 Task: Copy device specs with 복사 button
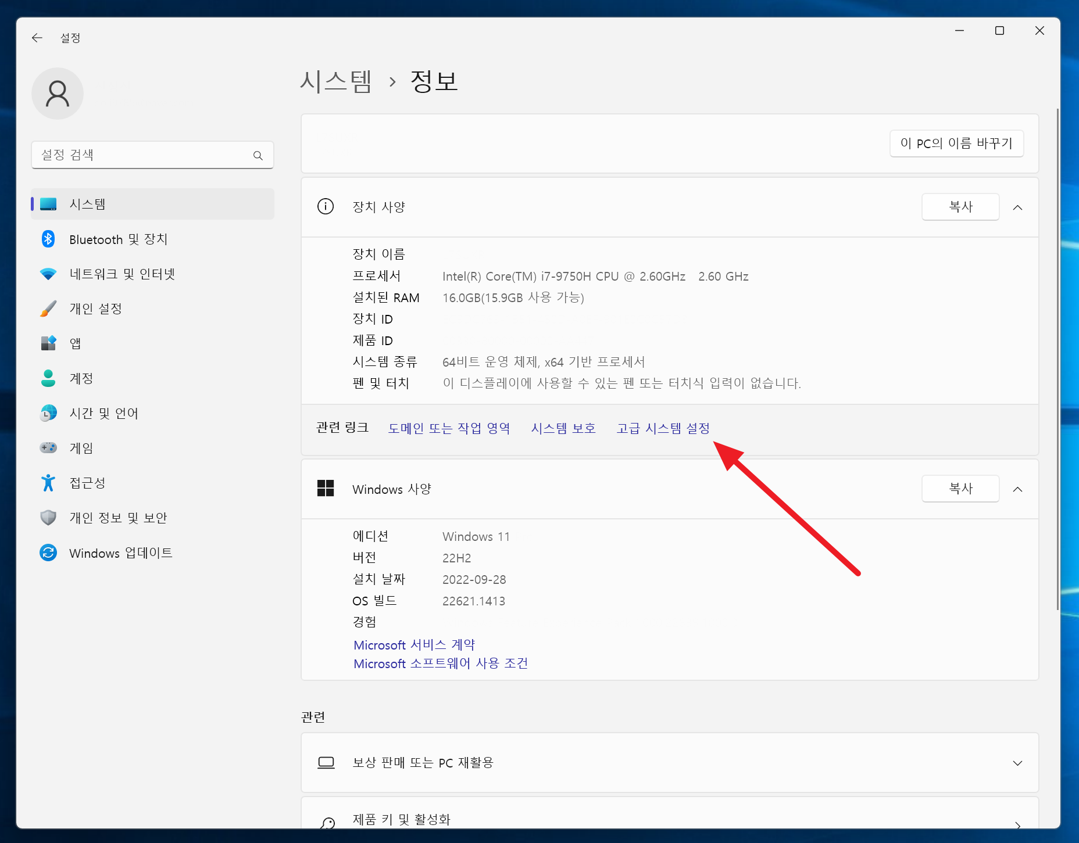pos(960,207)
